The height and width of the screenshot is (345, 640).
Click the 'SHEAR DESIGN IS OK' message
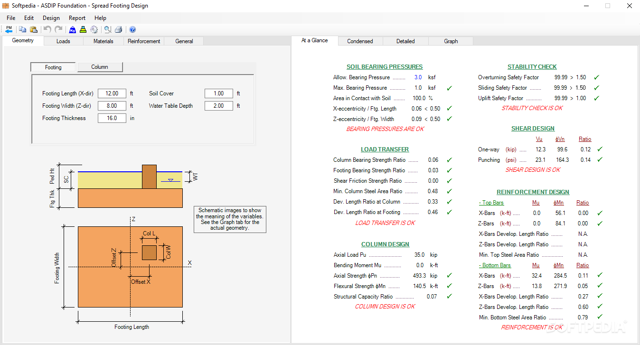(533, 170)
